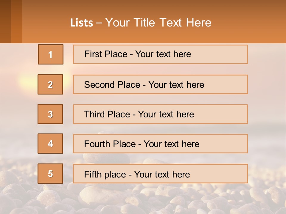Click the number 5 box
286x214 pixels.
[x=50, y=174]
